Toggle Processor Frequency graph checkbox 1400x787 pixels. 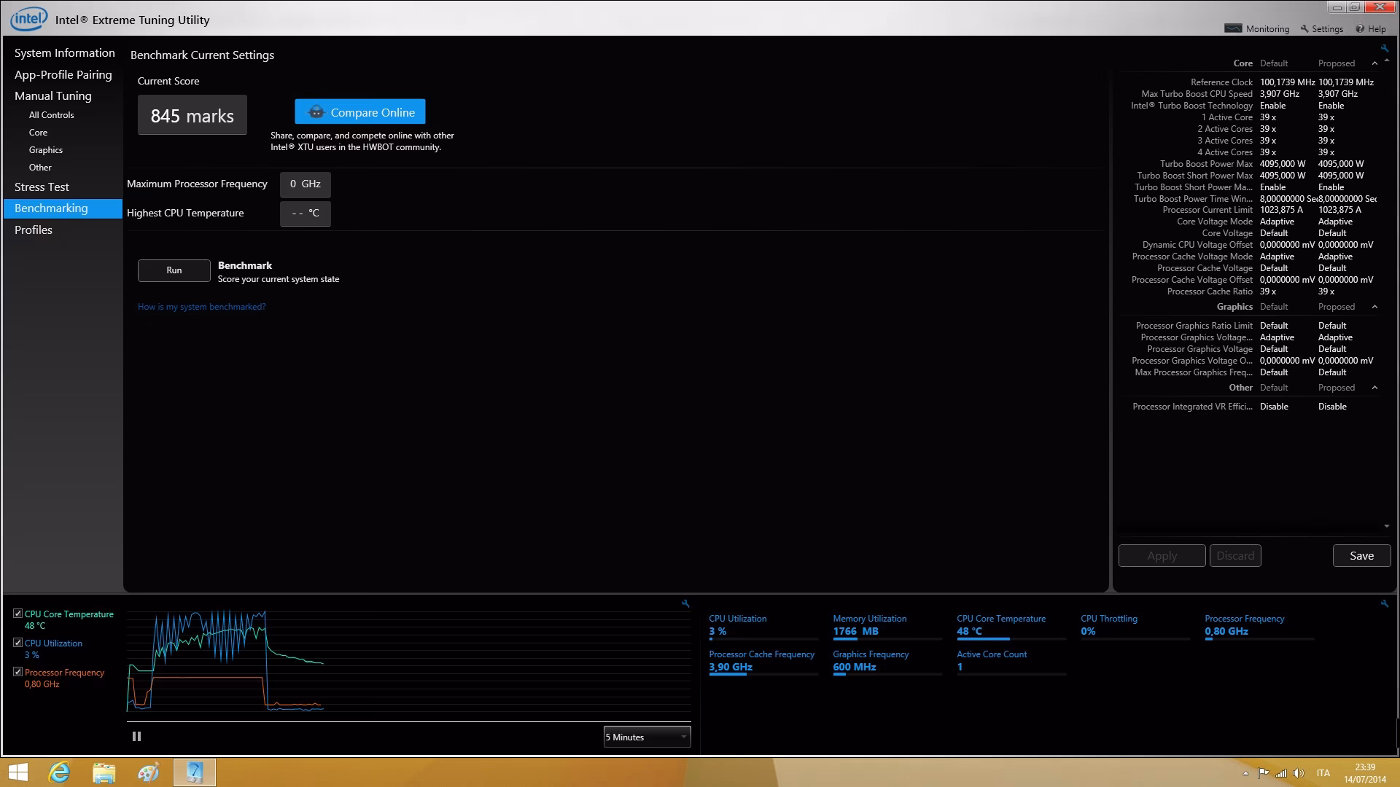[x=18, y=672]
